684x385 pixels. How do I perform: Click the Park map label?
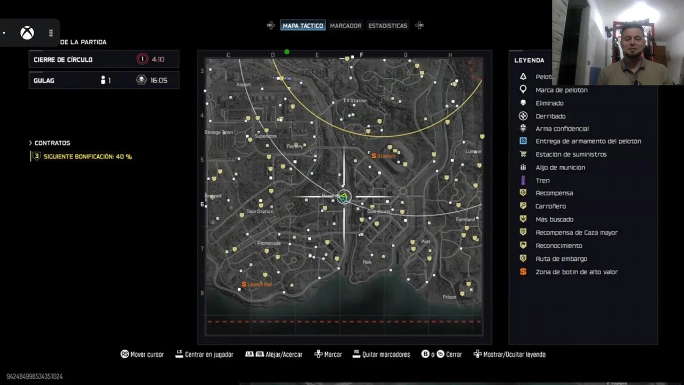367,263
